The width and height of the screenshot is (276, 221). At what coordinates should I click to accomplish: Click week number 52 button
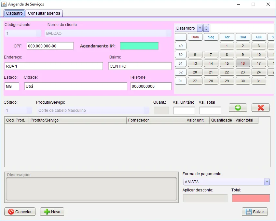click(181, 72)
